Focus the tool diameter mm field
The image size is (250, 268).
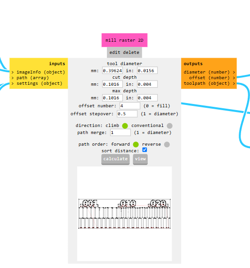(113, 71)
